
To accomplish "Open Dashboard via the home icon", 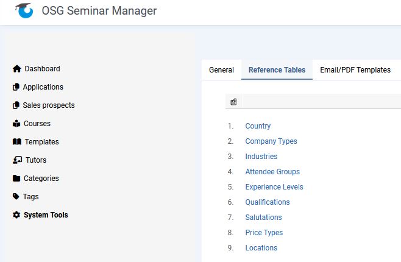I will (17, 69).
